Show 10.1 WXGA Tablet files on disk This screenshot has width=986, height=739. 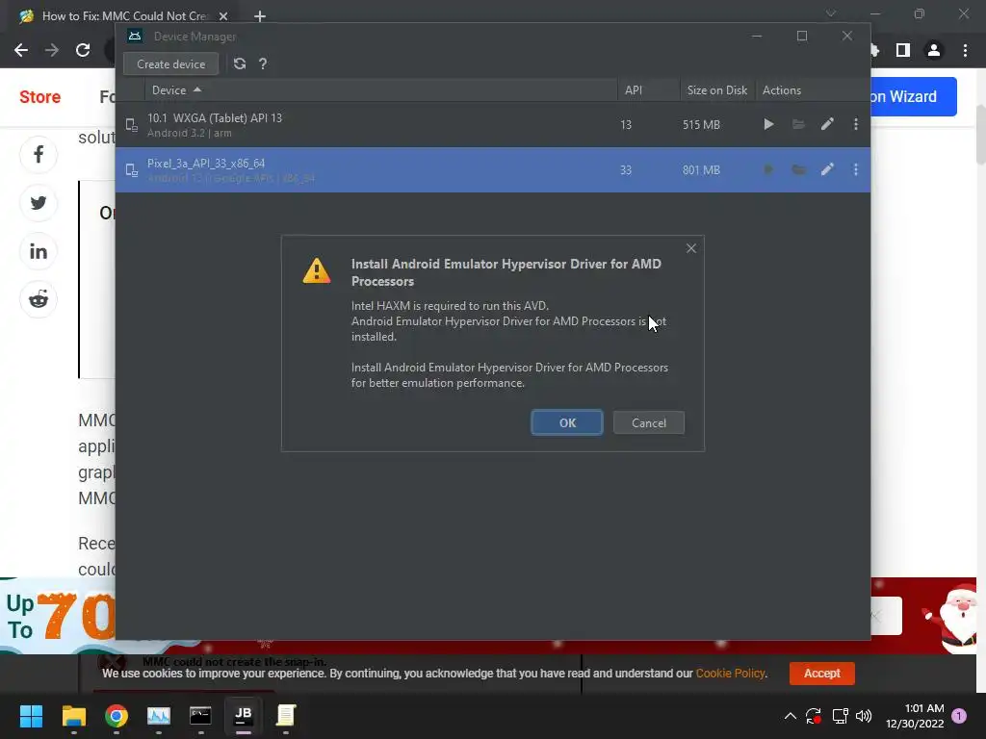pyautogui.click(x=798, y=124)
